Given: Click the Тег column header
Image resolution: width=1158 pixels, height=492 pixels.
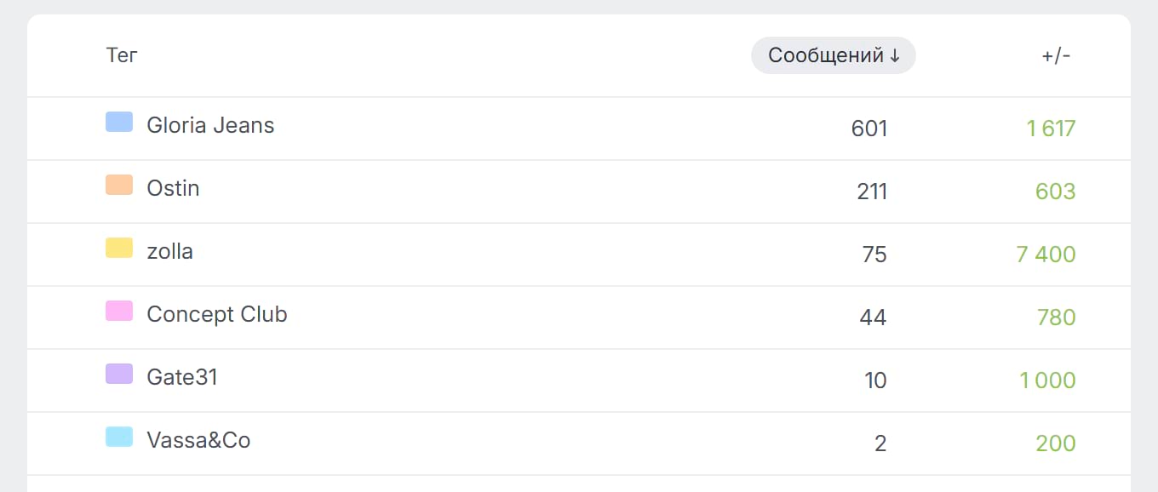Looking at the screenshot, I should coord(122,55).
